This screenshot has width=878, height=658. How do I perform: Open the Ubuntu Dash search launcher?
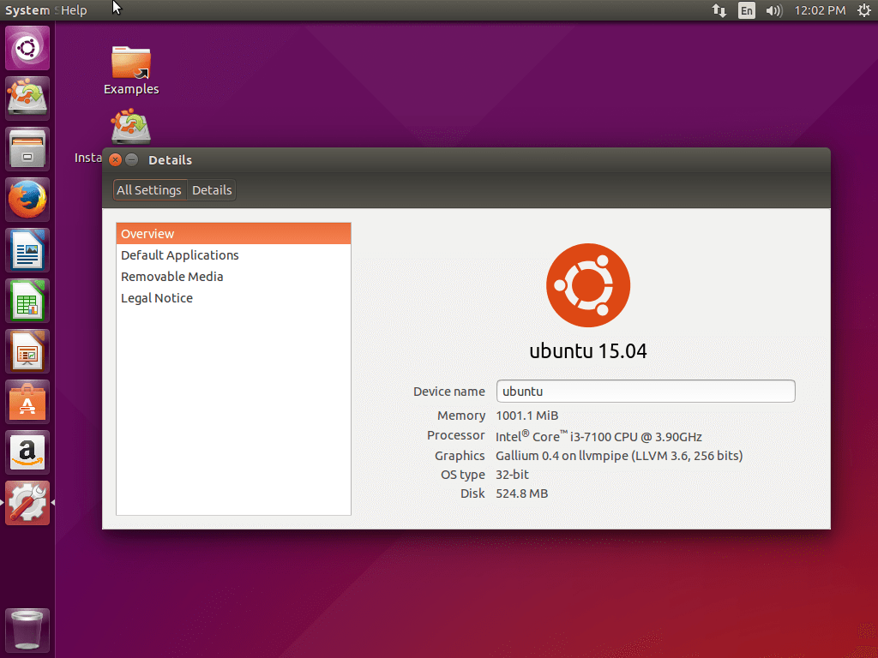[x=27, y=48]
